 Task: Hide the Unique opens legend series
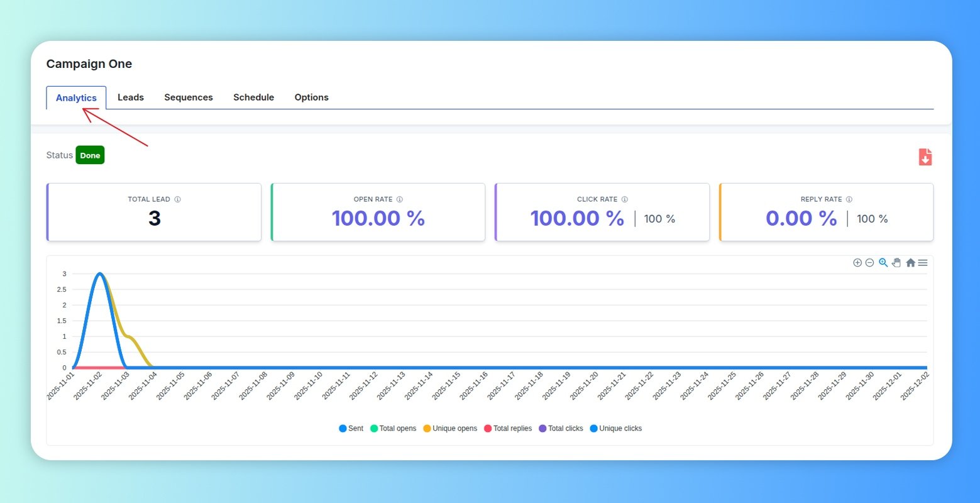(x=449, y=428)
